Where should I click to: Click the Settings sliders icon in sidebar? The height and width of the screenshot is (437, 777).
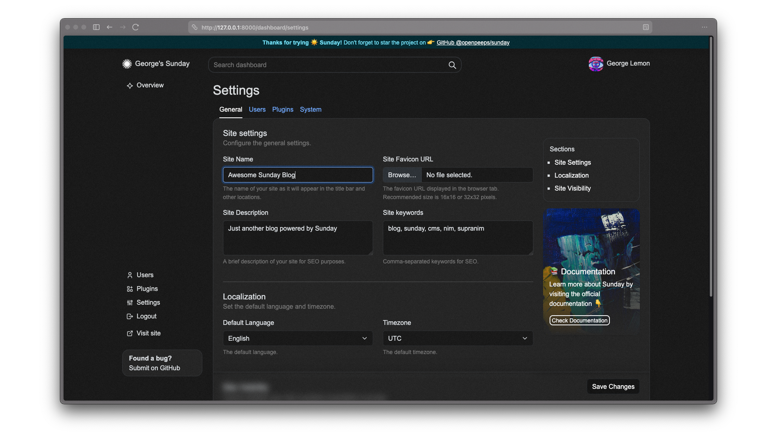pos(129,303)
